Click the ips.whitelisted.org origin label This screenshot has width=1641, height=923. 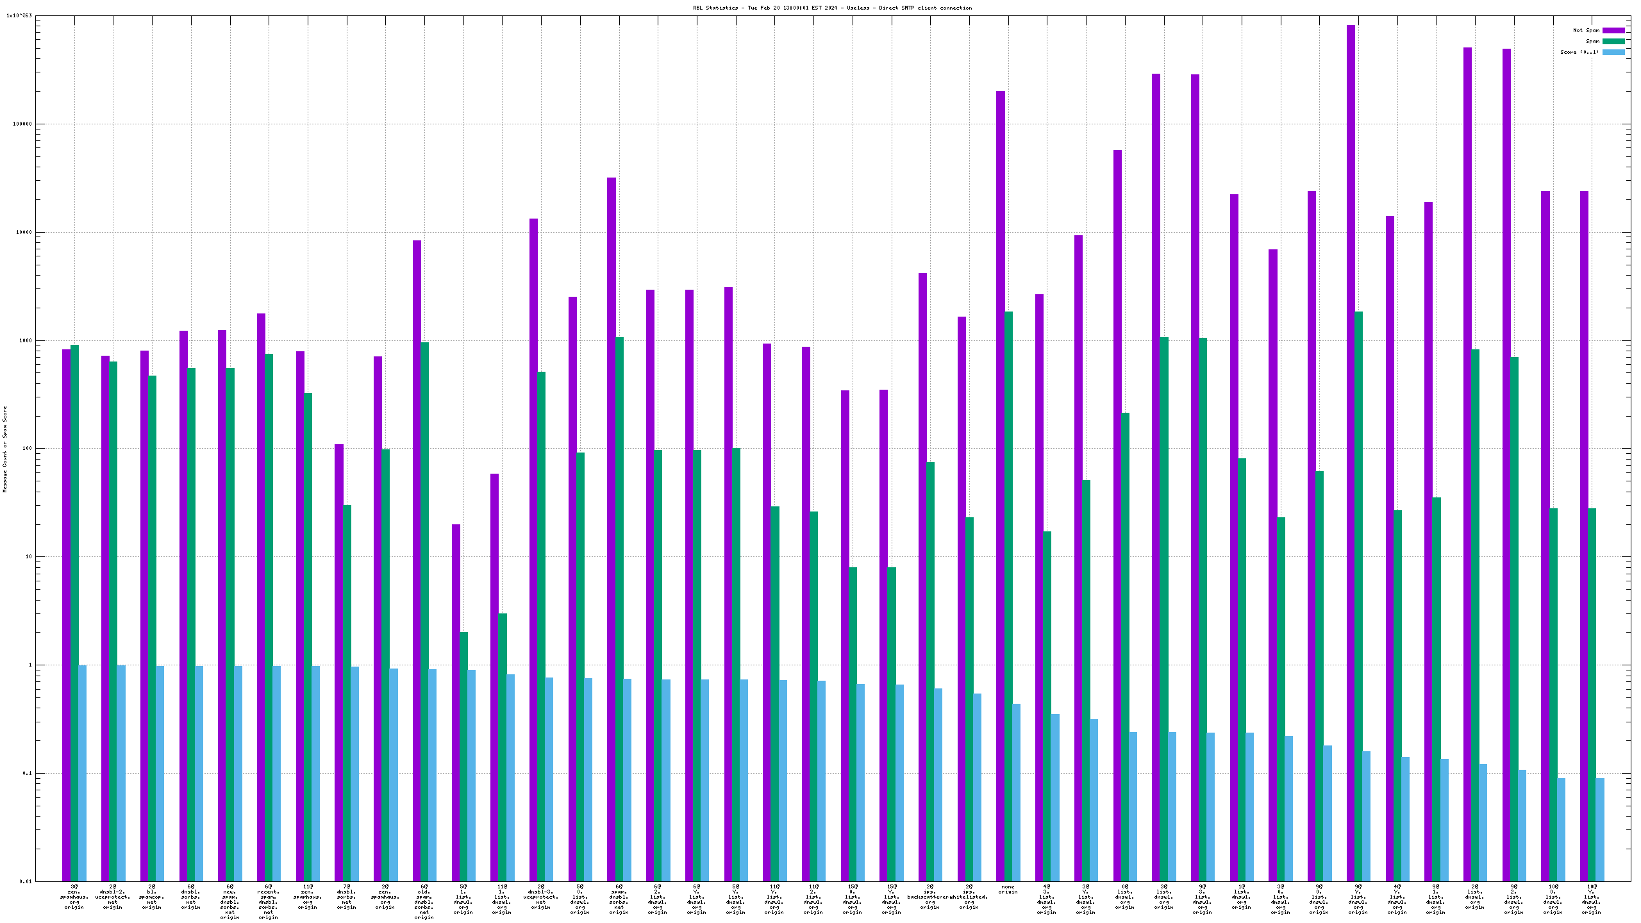(969, 897)
